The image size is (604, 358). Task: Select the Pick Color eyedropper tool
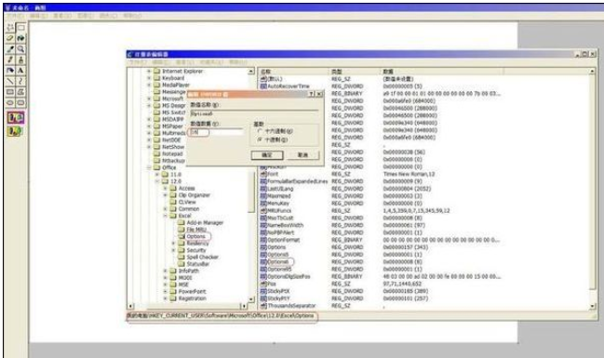click(10, 49)
